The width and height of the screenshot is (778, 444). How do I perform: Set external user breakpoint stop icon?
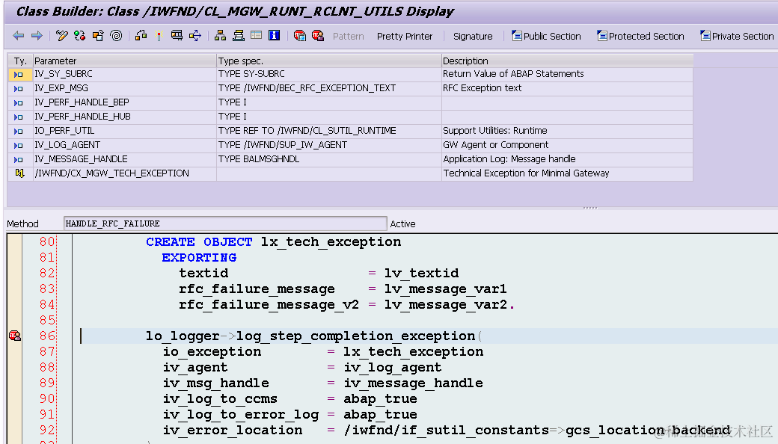(x=318, y=36)
